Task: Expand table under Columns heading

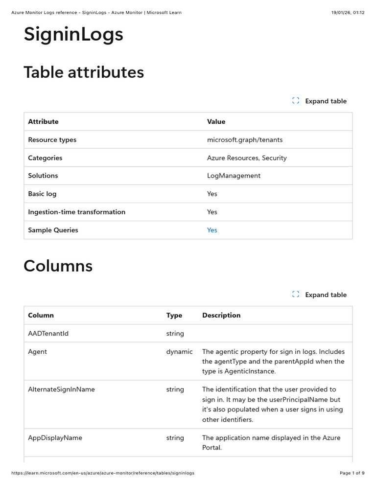Action: (326, 295)
